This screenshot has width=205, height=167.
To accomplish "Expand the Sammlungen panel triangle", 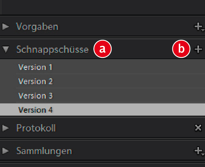I will (5, 150).
